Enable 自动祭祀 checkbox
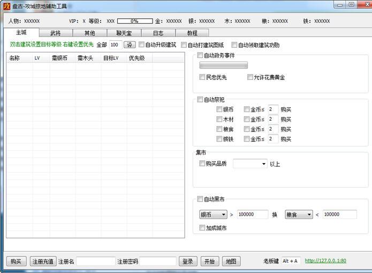This screenshot has height=273, width=372. [x=200, y=99]
